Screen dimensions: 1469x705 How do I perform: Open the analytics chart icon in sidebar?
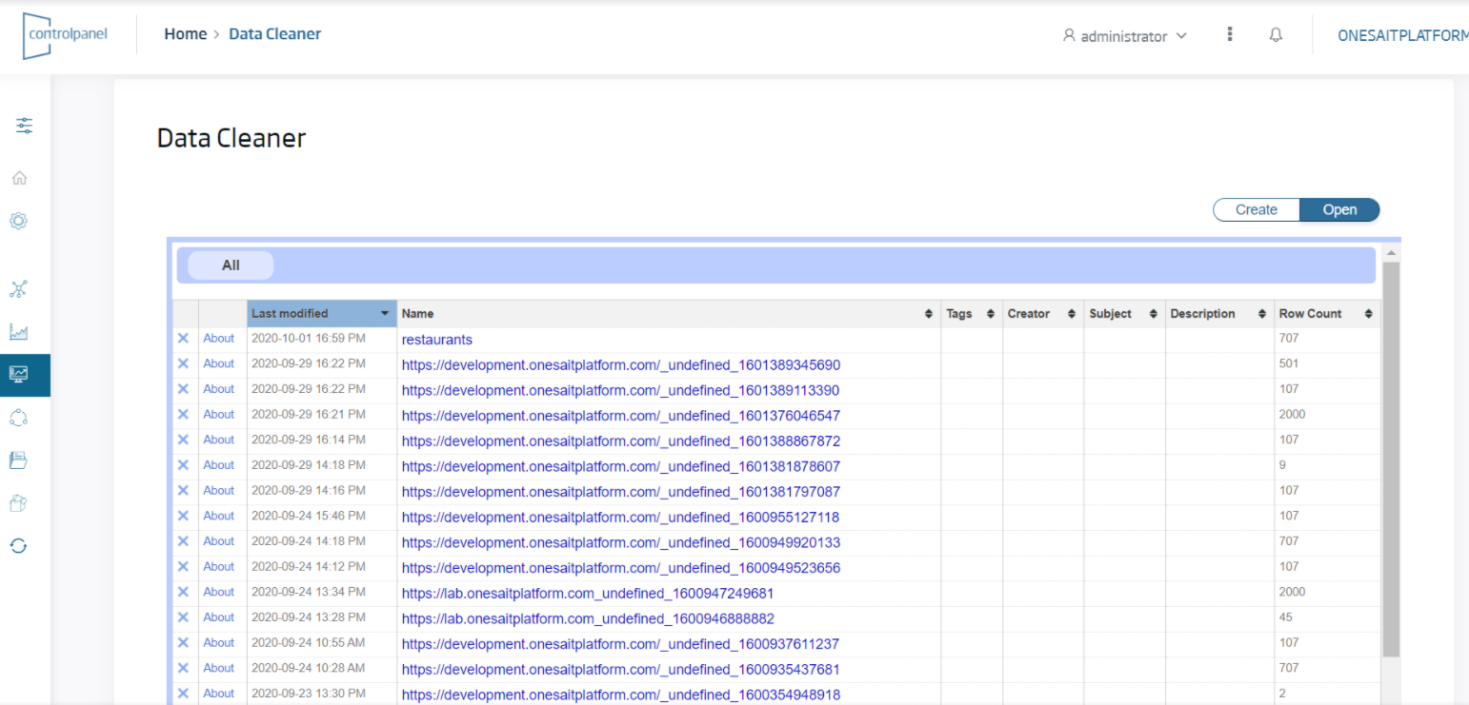(x=18, y=332)
